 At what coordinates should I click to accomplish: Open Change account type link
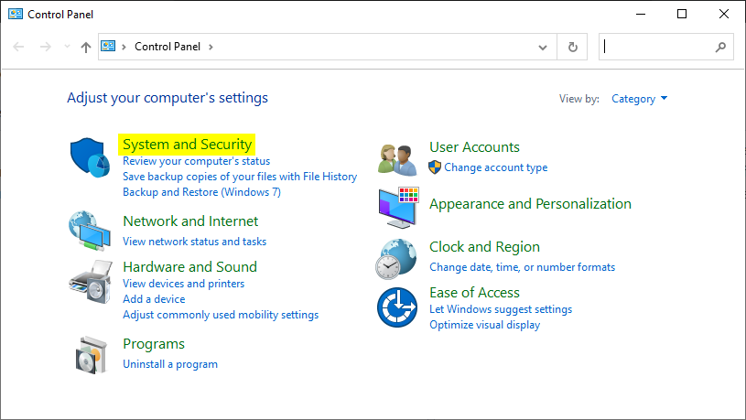coord(496,167)
